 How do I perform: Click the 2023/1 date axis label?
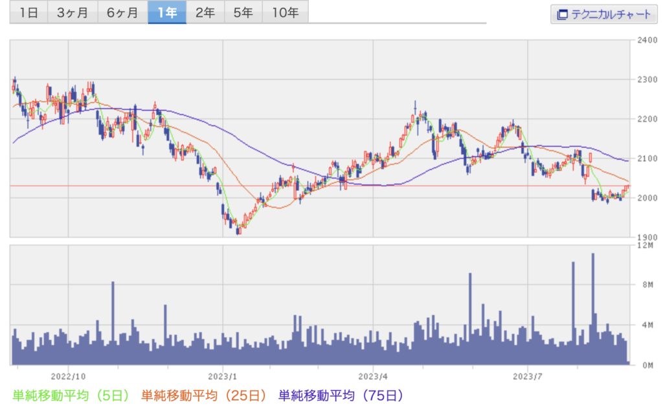[223, 375]
